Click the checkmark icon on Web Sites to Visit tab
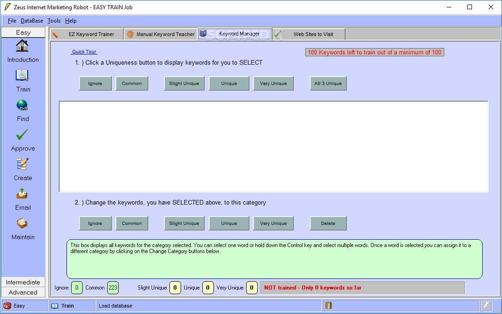Image resolution: width=502 pixels, height=314 pixels. coord(277,34)
